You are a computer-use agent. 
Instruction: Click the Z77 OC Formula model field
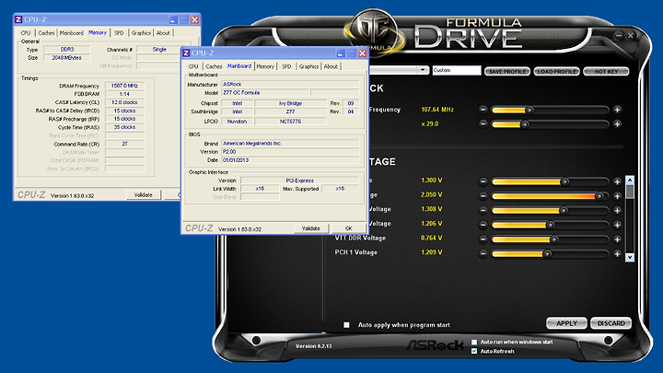click(265, 93)
